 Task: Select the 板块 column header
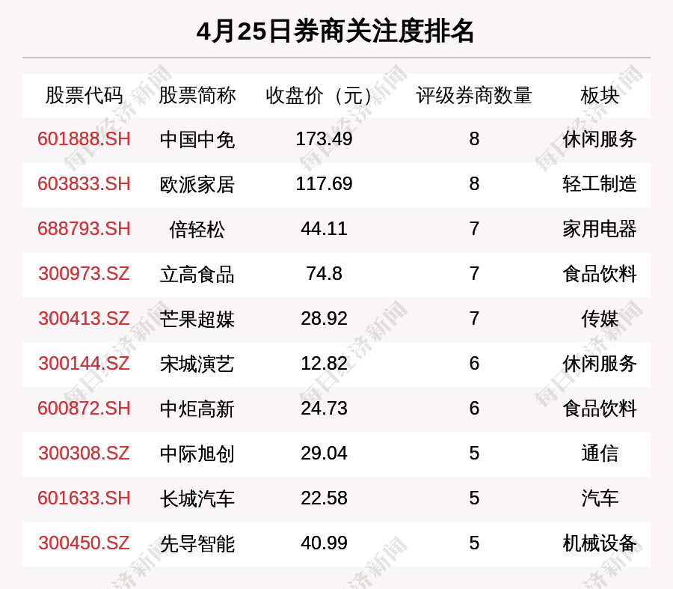(x=600, y=95)
